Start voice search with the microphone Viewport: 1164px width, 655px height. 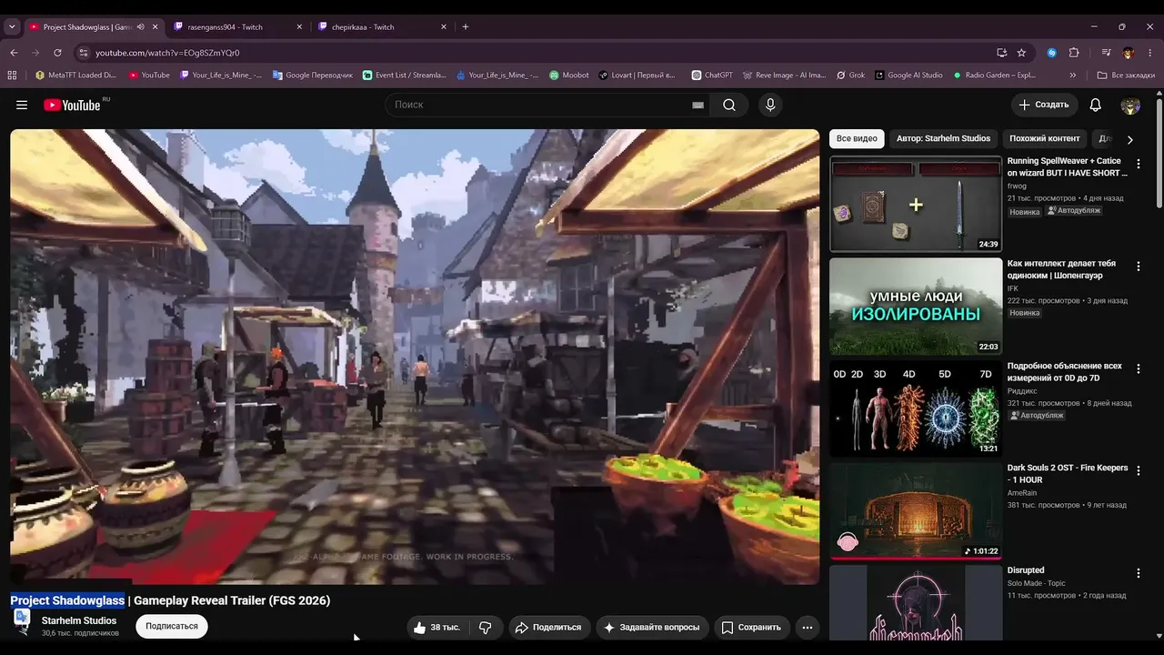(770, 105)
